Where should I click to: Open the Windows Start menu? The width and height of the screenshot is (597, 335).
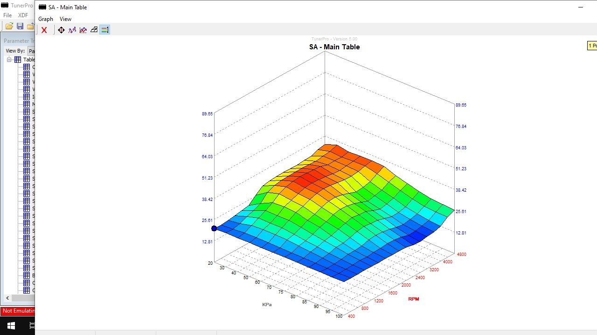point(11,326)
